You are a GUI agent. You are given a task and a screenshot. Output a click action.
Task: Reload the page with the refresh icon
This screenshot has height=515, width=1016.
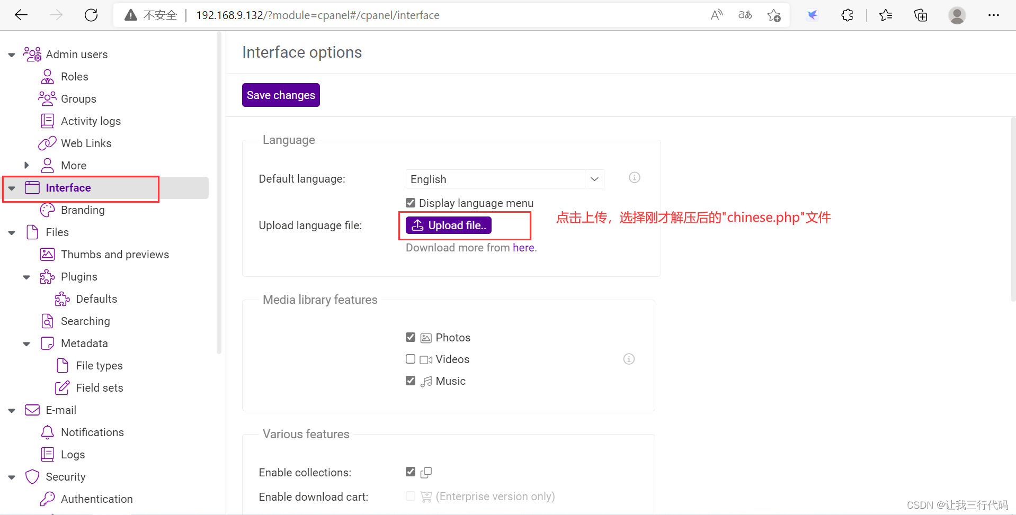pos(91,15)
